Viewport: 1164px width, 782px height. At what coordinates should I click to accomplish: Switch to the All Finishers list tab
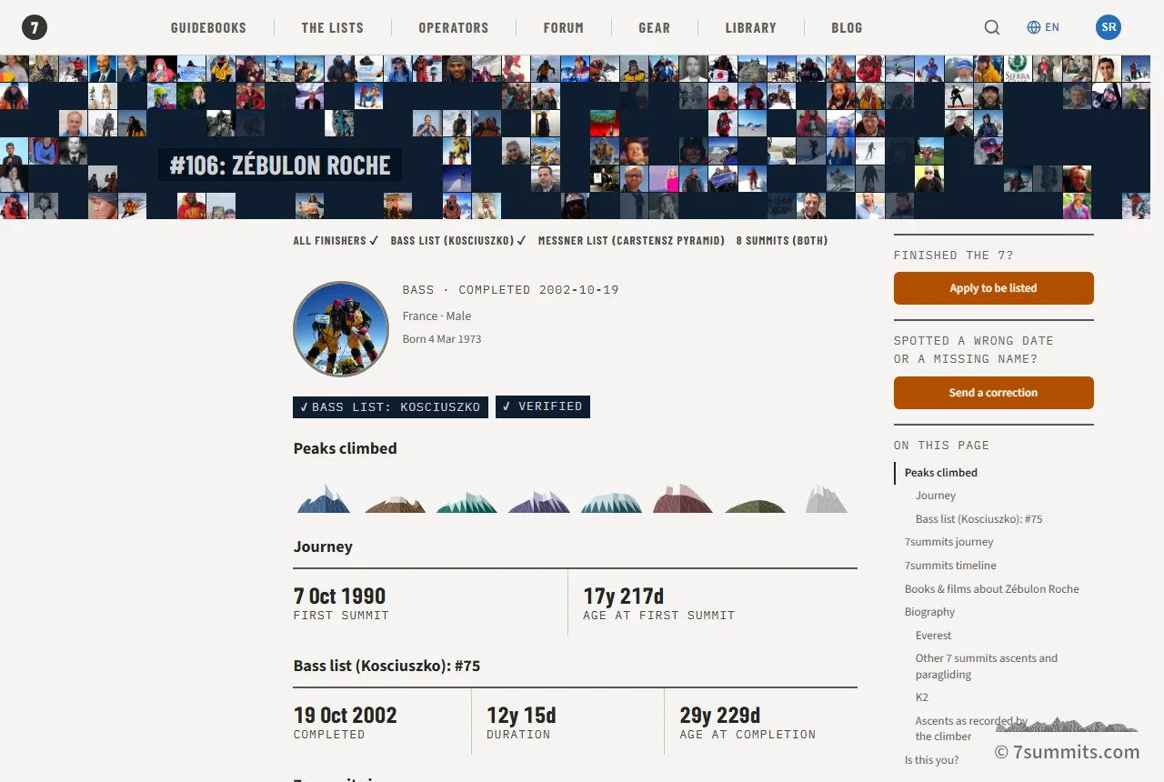[336, 241]
